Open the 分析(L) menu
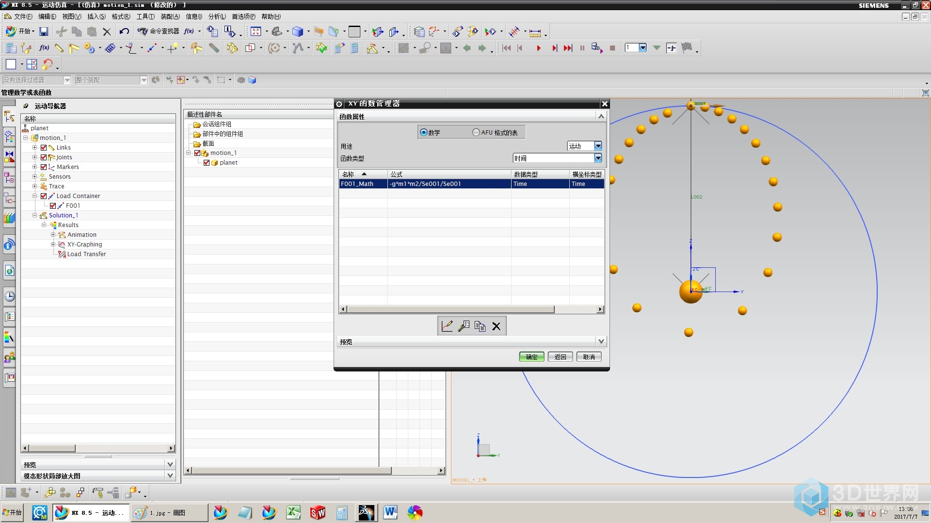This screenshot has width=931, height=523. click(x=217, y=16)
